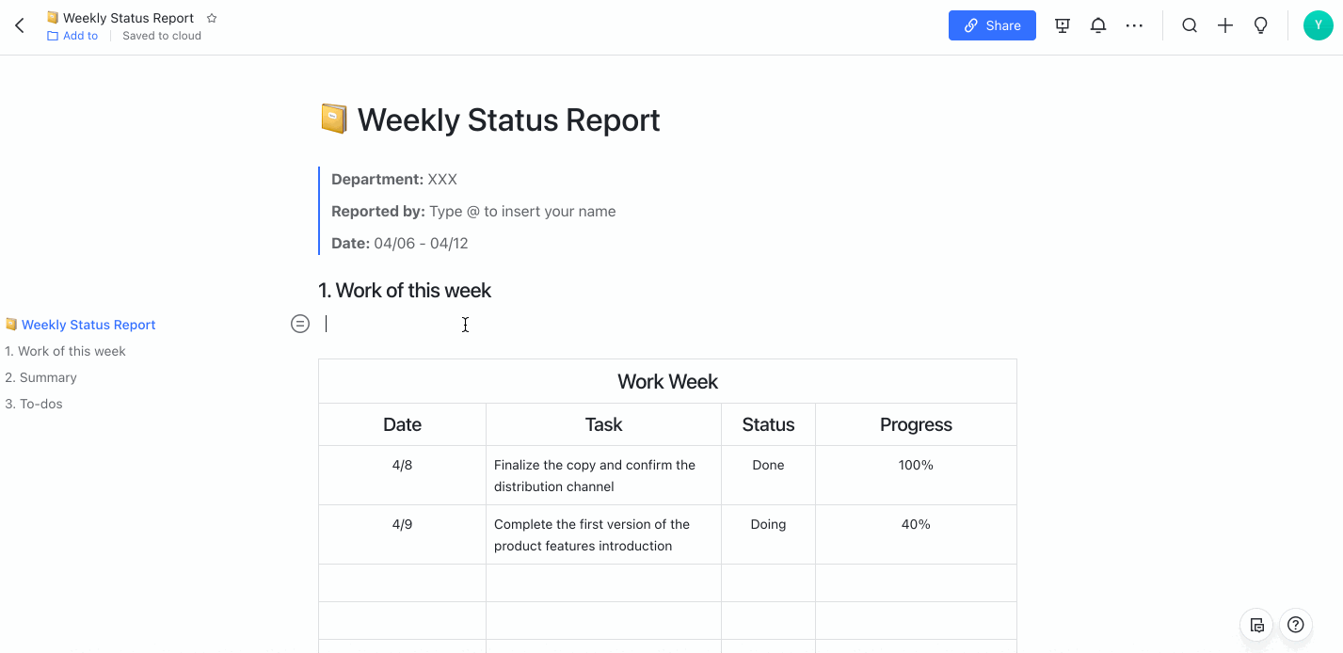Jump to '3. To-dos' in the outline
Image resolution: width=1343 pixels, height=653 pixels.
click(x=34, y=403)
